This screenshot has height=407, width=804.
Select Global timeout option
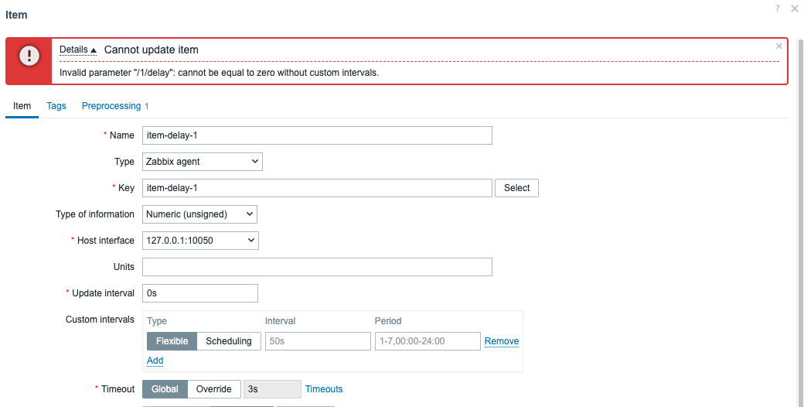[165, 389]
